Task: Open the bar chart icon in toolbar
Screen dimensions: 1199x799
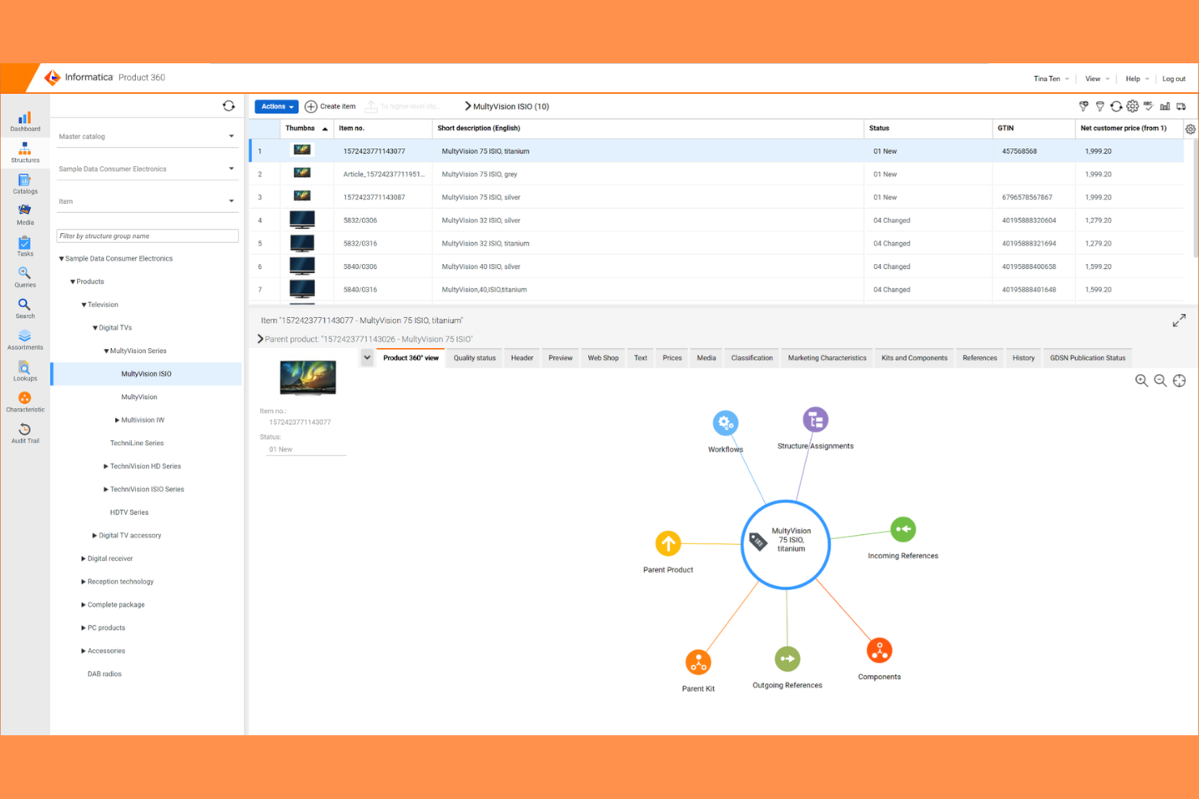Action: tap(1165, 106)
